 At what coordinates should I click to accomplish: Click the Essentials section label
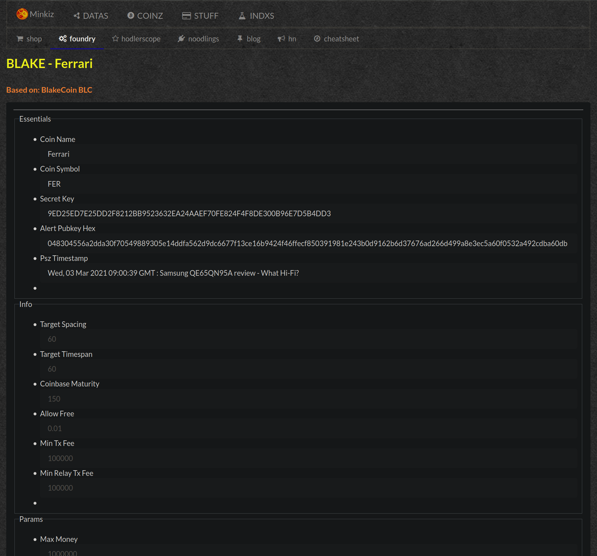(x=35, y=119)
